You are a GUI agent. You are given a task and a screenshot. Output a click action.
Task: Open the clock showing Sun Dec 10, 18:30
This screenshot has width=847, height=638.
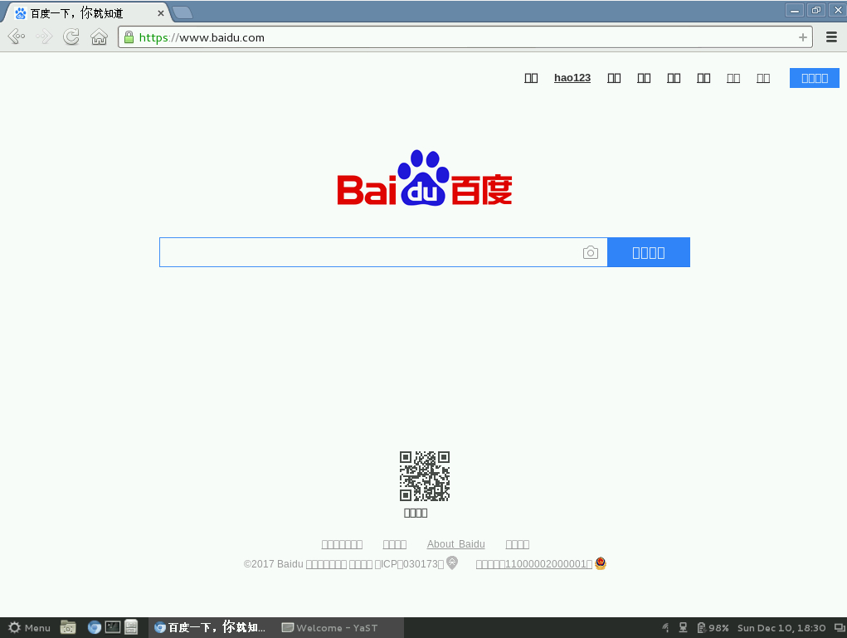781,628
